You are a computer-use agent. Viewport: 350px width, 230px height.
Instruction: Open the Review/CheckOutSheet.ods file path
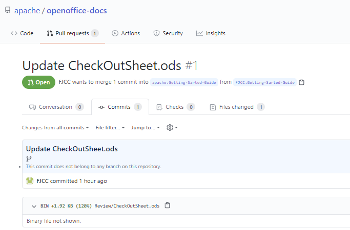127,206
